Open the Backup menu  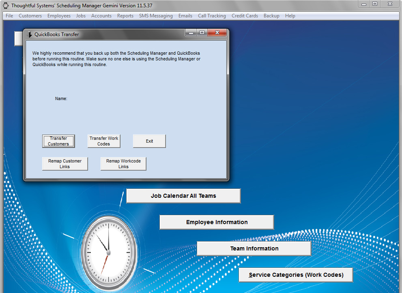pos(271,16)
